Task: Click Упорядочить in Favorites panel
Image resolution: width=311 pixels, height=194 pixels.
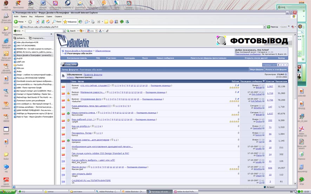Action: (x=37, y=38)
